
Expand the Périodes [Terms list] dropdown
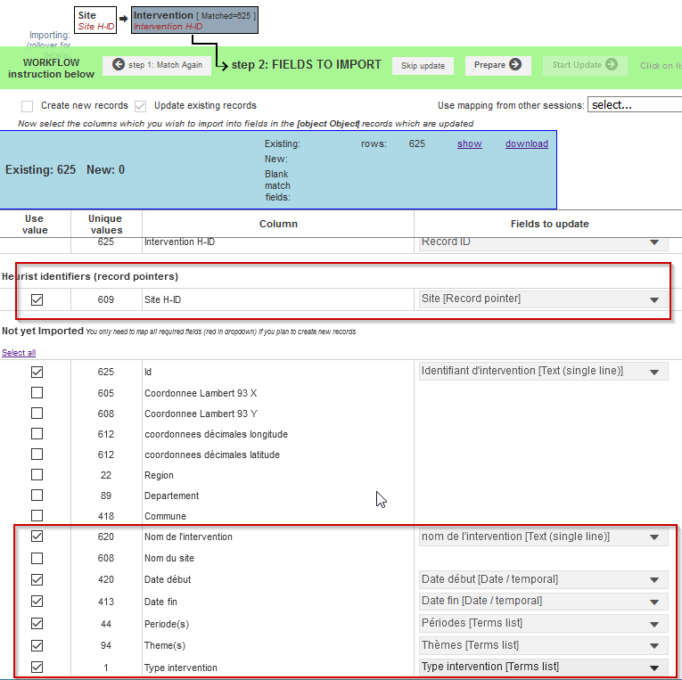(543, 623)
